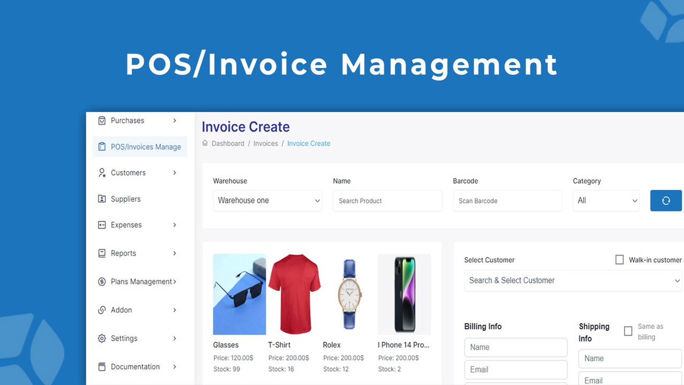Click the Expenses sidebar icon
Screen dimensions: 684x385
[102, 225]
